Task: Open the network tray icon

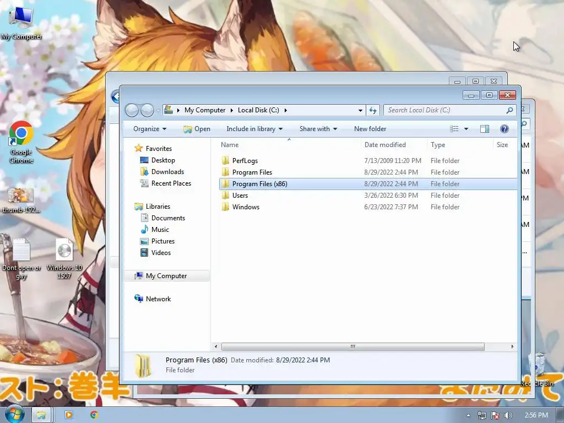Action: click(x=481, y=415)
